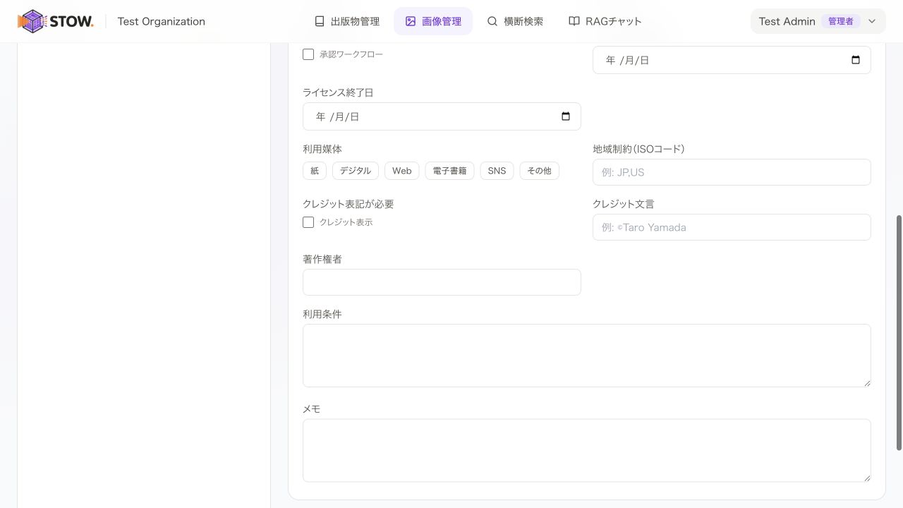Click the Test Organization name
The height and width of the screenshot is (508, 903).
[162, 21]
